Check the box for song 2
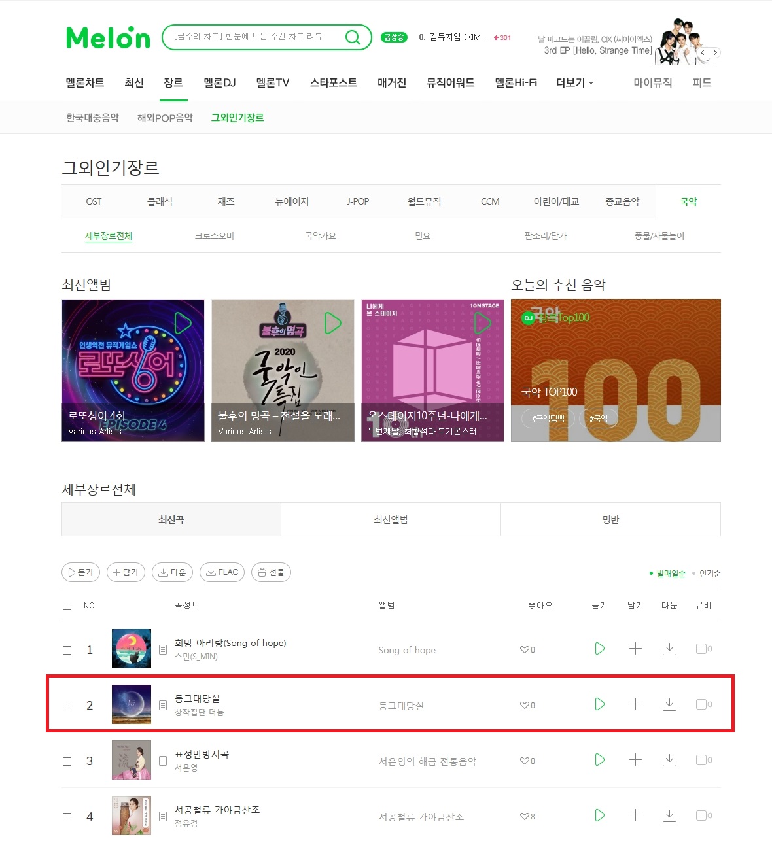Screen dimensions: 772x841 67,706
